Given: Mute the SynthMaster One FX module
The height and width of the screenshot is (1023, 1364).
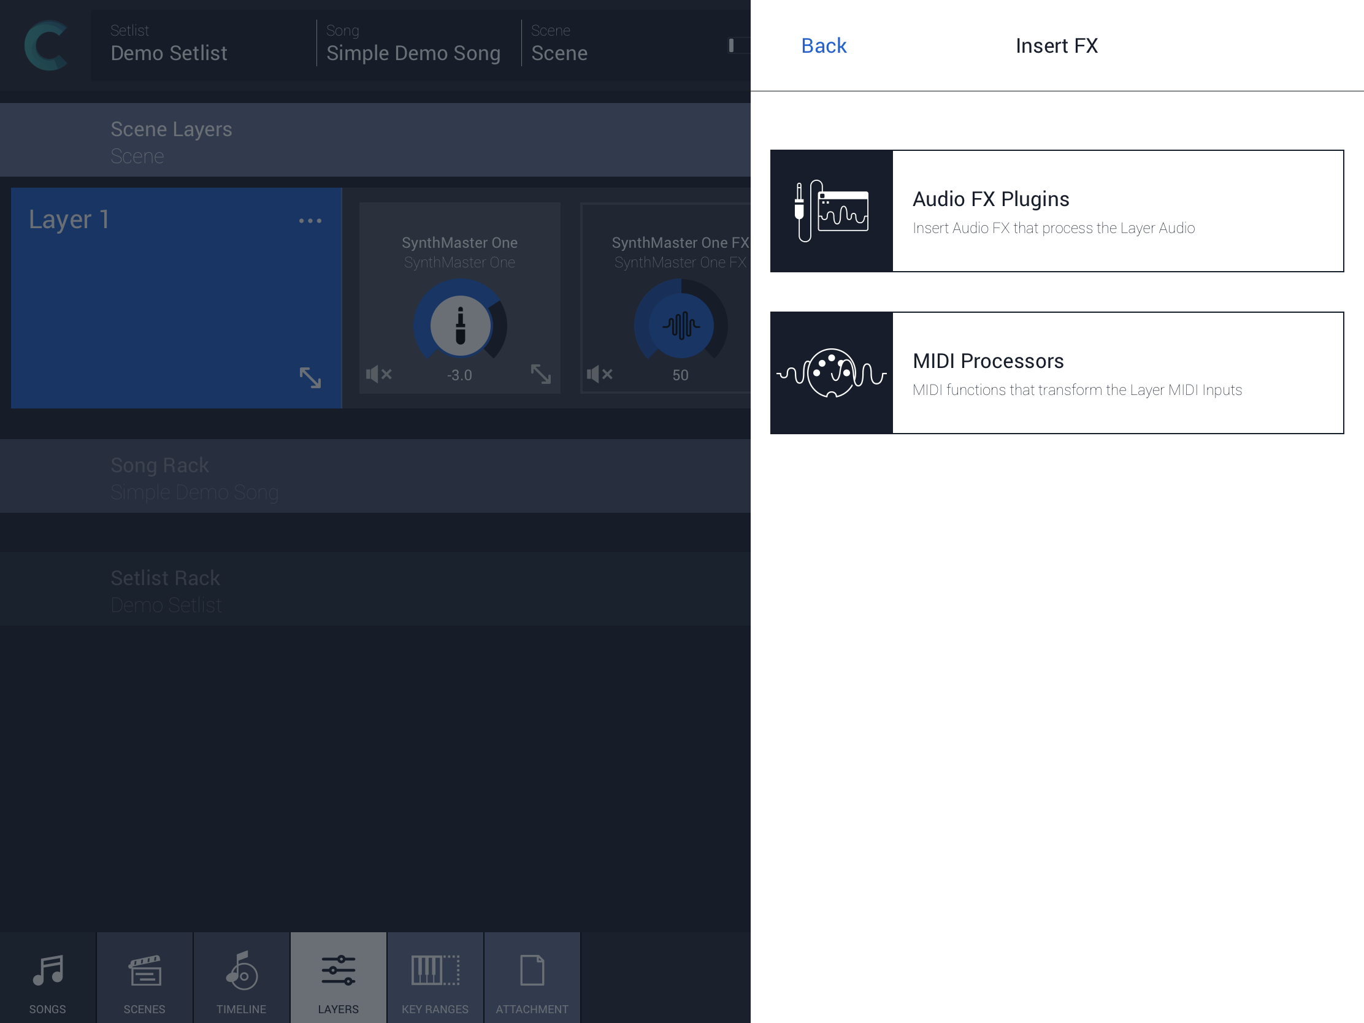Looking at the screenshot, I should (x=599, y=374).
